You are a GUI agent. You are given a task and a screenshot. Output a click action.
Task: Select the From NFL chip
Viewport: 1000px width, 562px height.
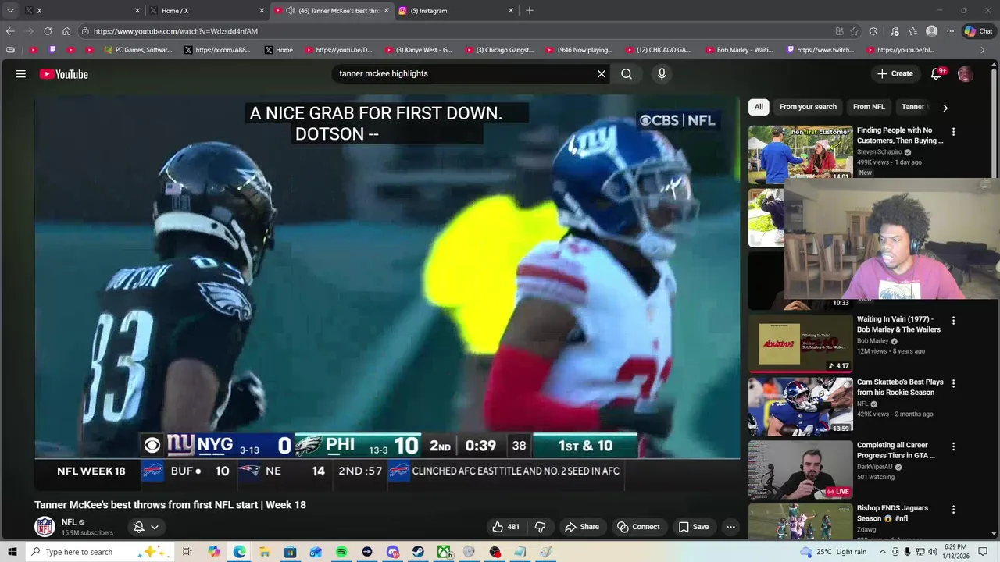coord(869,107)
